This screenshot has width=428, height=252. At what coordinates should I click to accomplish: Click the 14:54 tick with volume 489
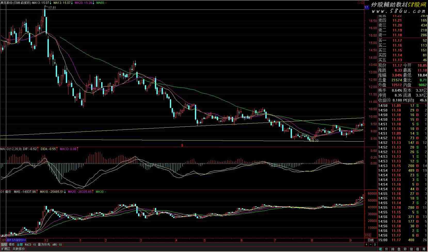coord(402,170)
